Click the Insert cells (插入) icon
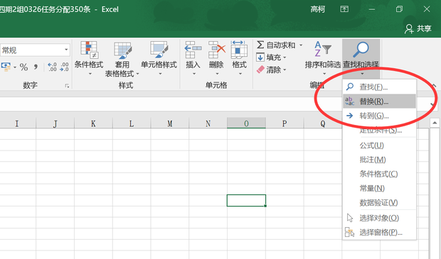Screen dimensions: 441x259 (193, 50)
